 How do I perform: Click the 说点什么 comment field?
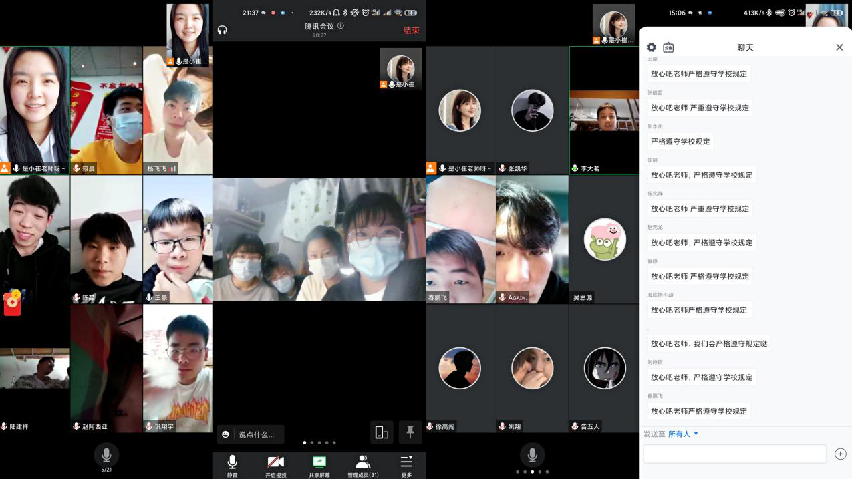(x=257, y=434)
